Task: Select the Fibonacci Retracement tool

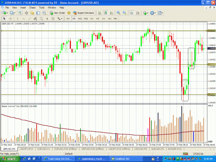Action: point(41,19)
